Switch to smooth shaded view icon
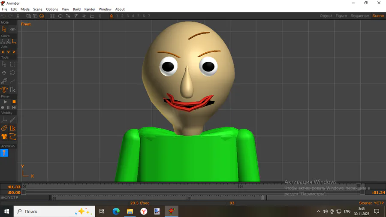 (x=42, y=16)
